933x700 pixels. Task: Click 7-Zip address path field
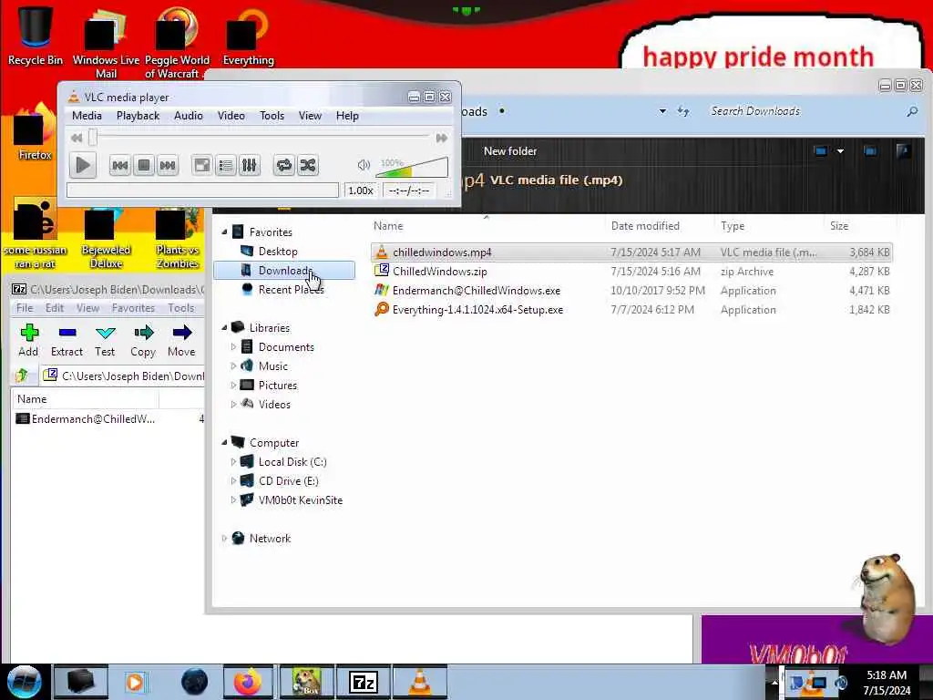click(x=123, y=376)
